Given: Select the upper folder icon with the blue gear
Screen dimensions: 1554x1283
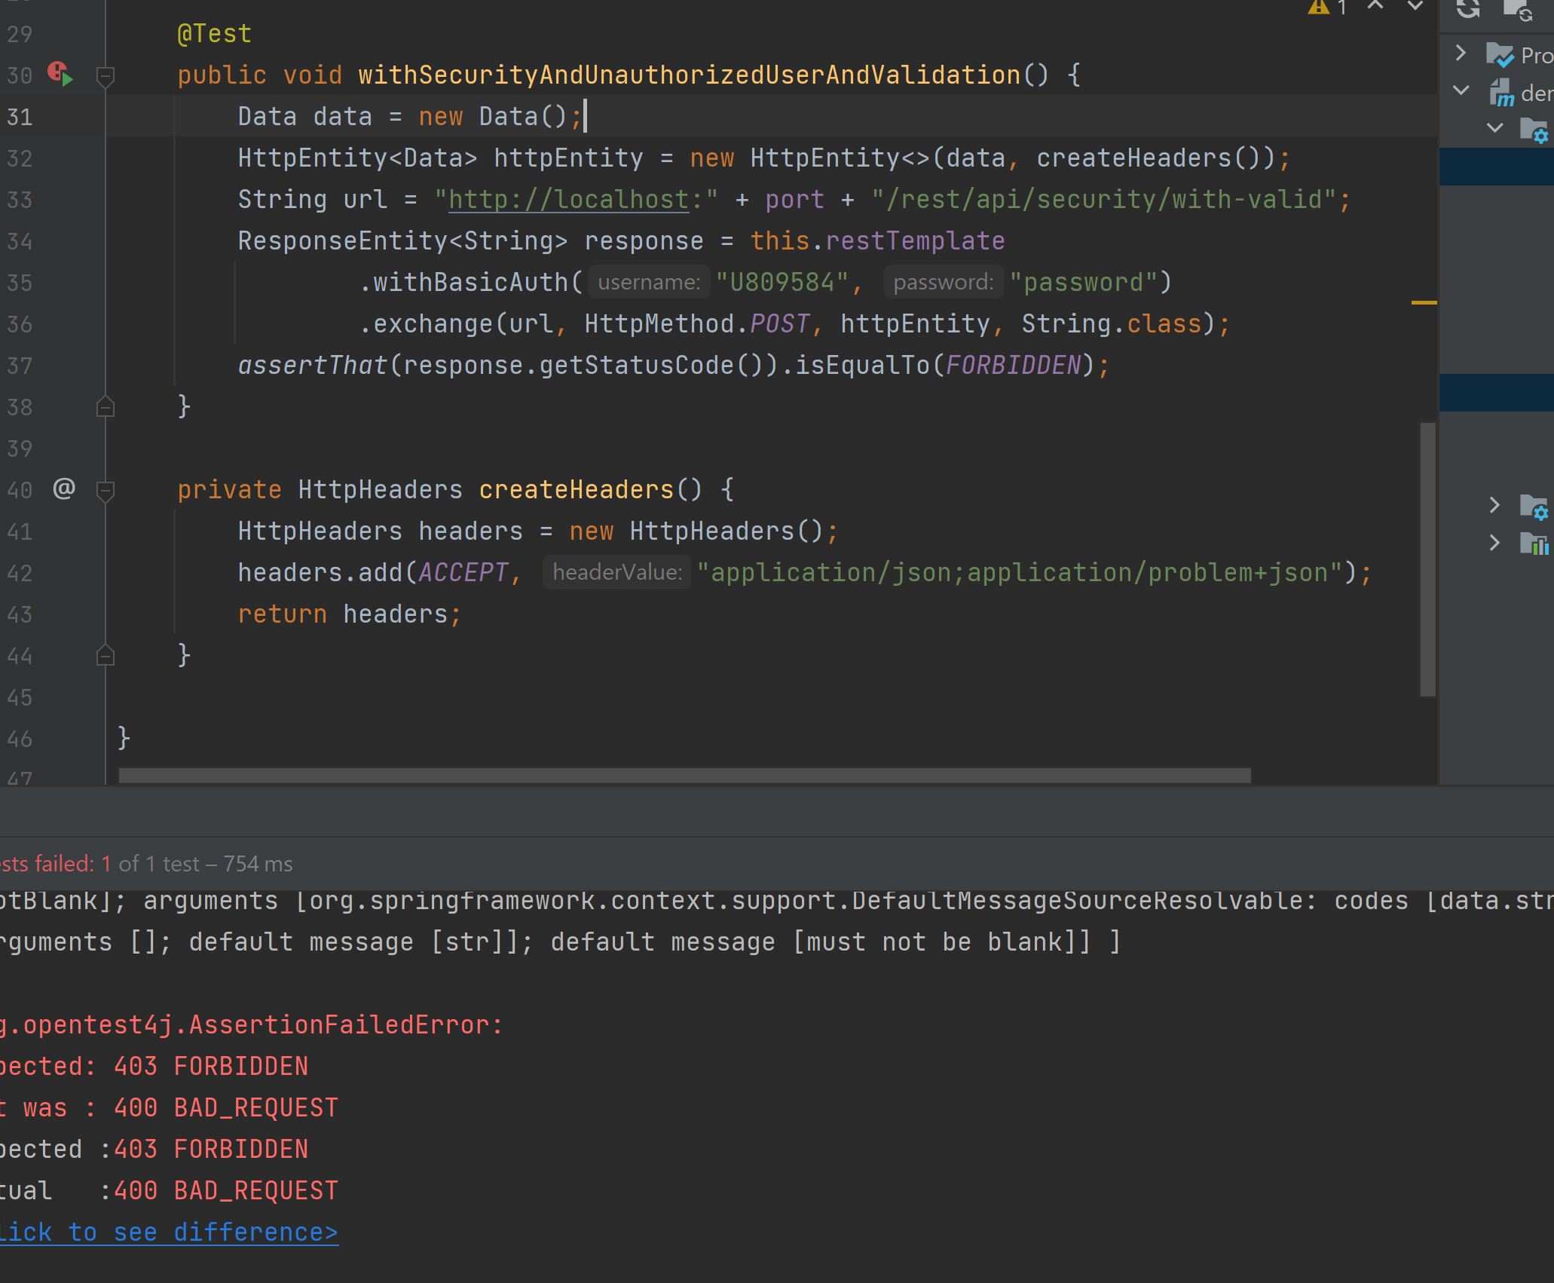Looking at the screenshot, I should click(1534, 130).
